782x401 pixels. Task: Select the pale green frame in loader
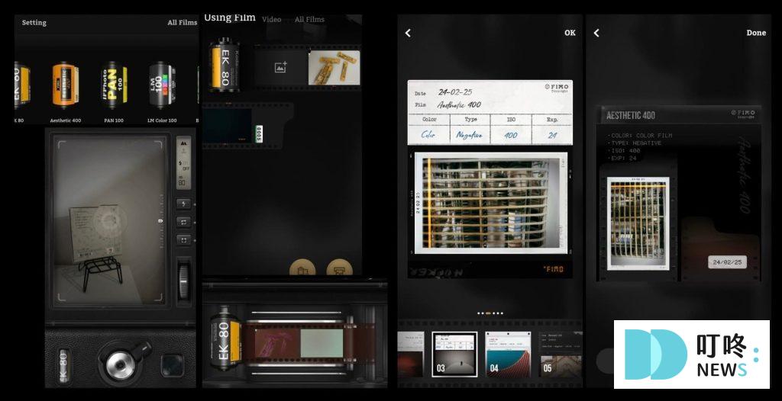(x=322, y=343)
